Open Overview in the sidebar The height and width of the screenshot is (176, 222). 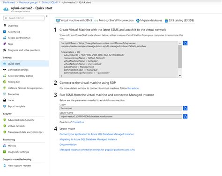13,26
